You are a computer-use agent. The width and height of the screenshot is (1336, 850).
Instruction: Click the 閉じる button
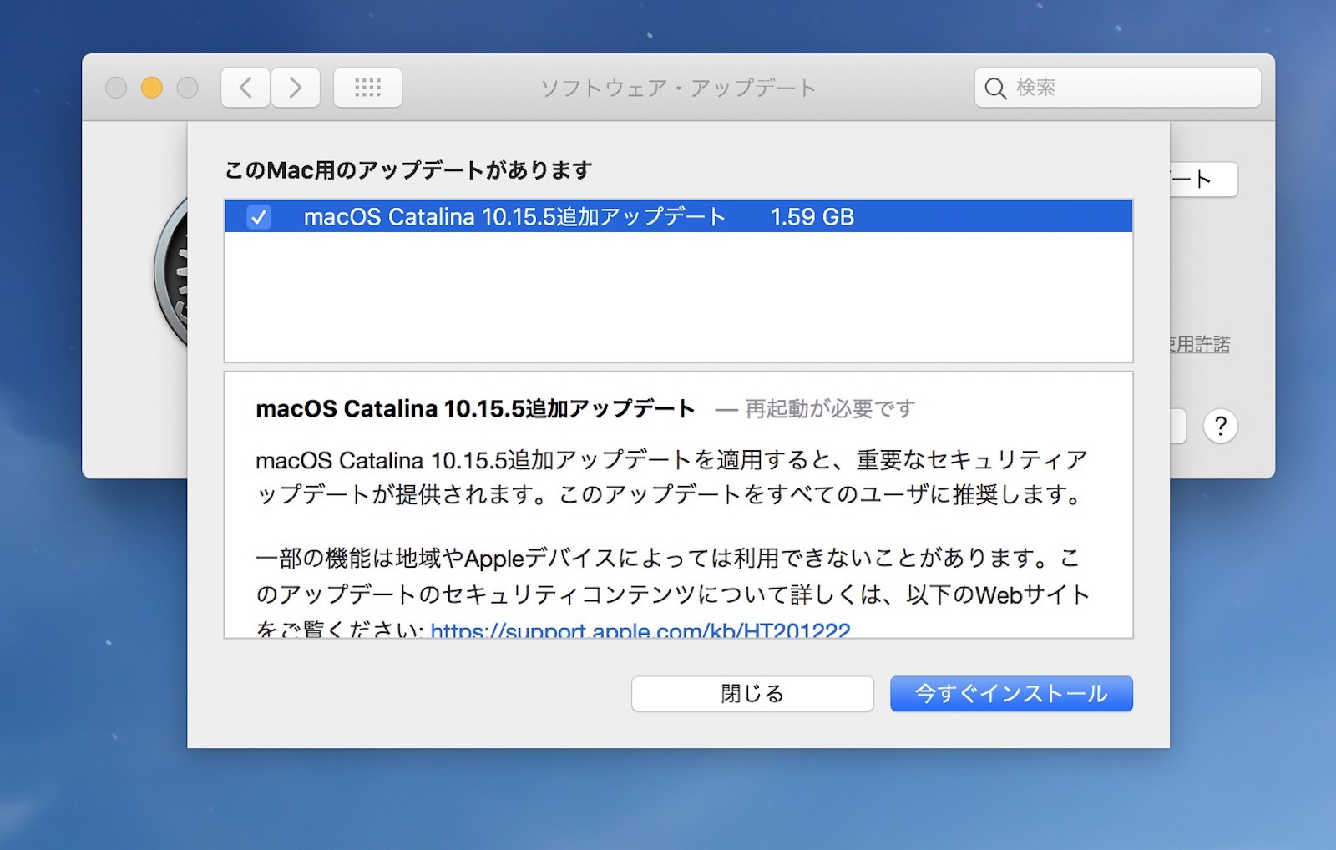[752, 694]
